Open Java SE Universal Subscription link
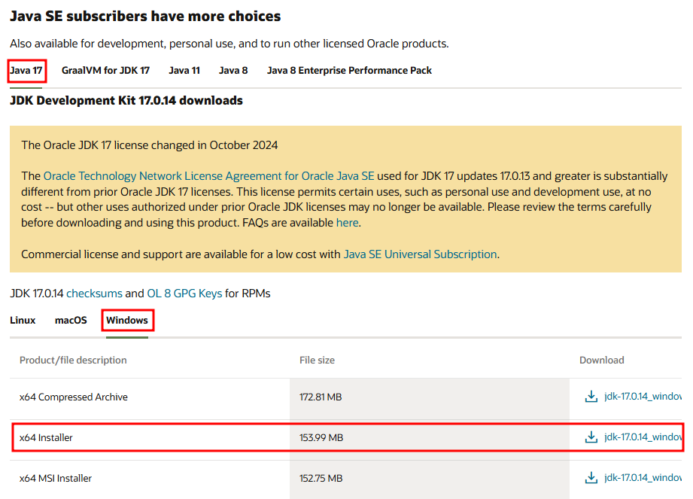This screenshot has width=693, height=499. [421, 254]
